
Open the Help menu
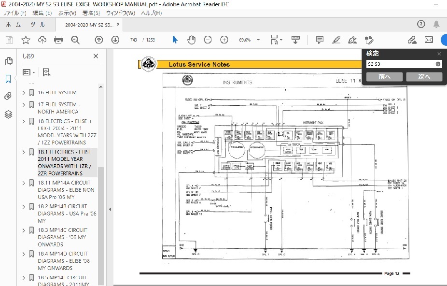click(152, 13)
